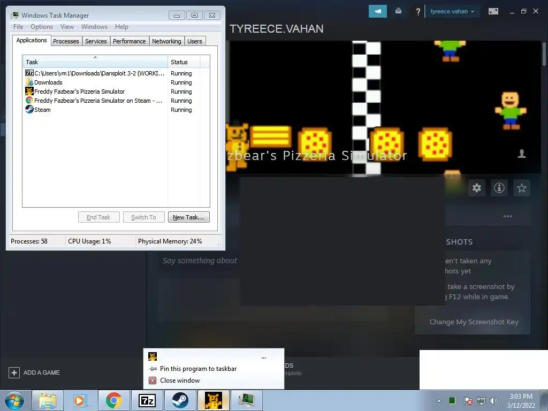Viewport: 548px width, 411px height.
Task: Click Freddy Fazbear game taskbar icon
Action: pos(213,400)
